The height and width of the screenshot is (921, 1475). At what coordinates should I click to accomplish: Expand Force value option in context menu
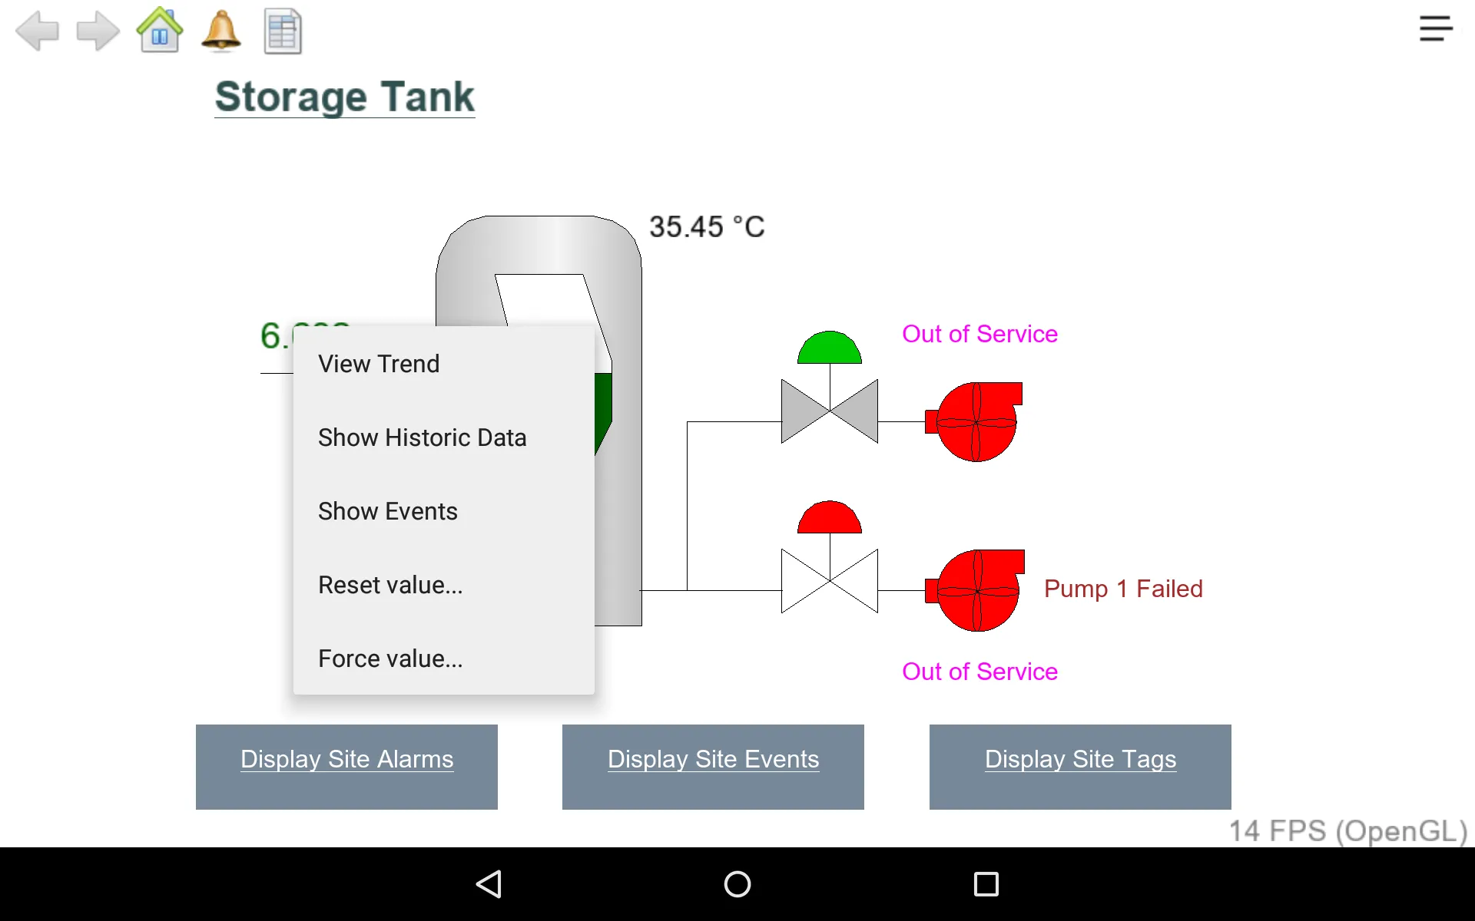[x=389, y=658]
